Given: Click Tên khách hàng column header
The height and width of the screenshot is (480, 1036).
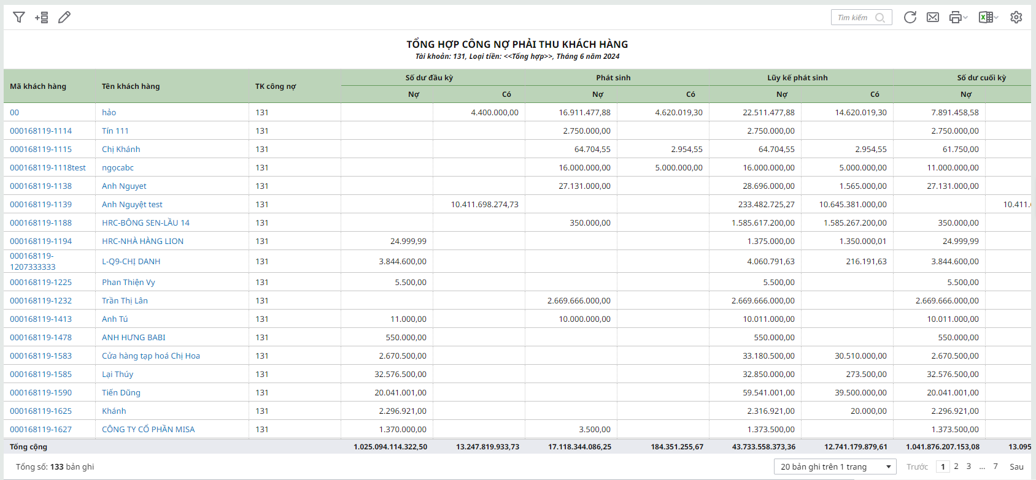Looking at the screenshot, I should [x=131, y=86].
